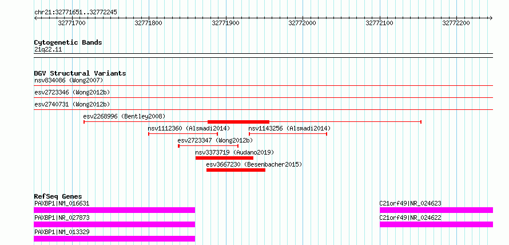
Task: Click the 32772000 ruler tick label
Action: click(302, 23)
